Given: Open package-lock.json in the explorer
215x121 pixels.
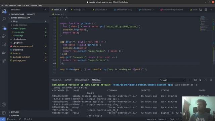Looking at the screenshot, I should (x=21, y=57).
